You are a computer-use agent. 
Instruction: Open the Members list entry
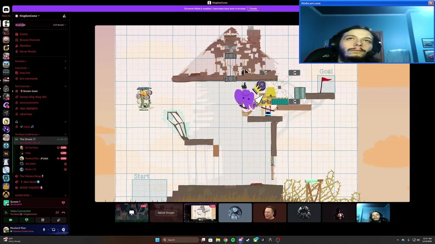(x=25, y=46)
